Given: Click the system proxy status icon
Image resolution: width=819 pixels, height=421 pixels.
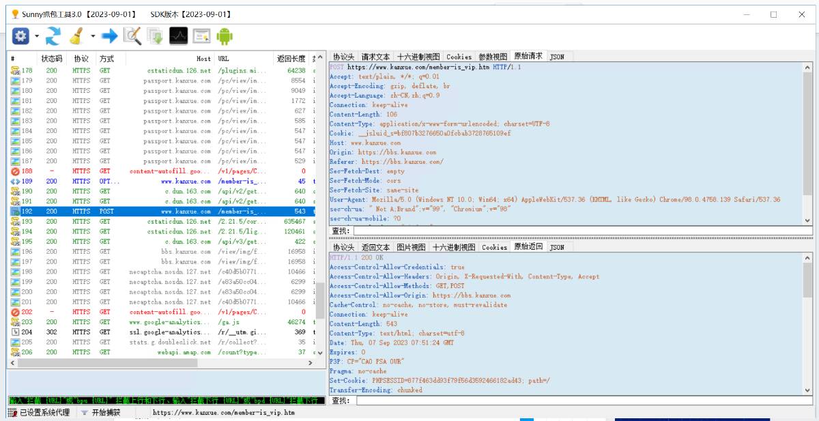Looking at the screenshot, I should coord(12,413).
